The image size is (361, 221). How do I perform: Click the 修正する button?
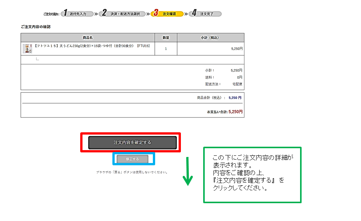pyautogui.click(x=132, y=159)
